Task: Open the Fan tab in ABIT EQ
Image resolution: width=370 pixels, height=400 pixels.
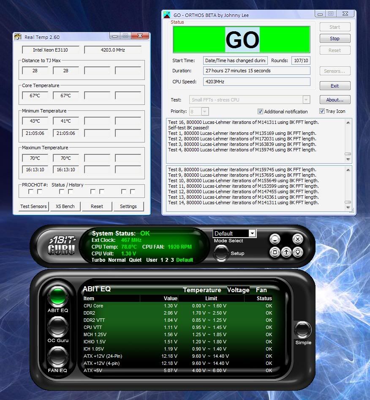Action: click(x=261, y=290)
